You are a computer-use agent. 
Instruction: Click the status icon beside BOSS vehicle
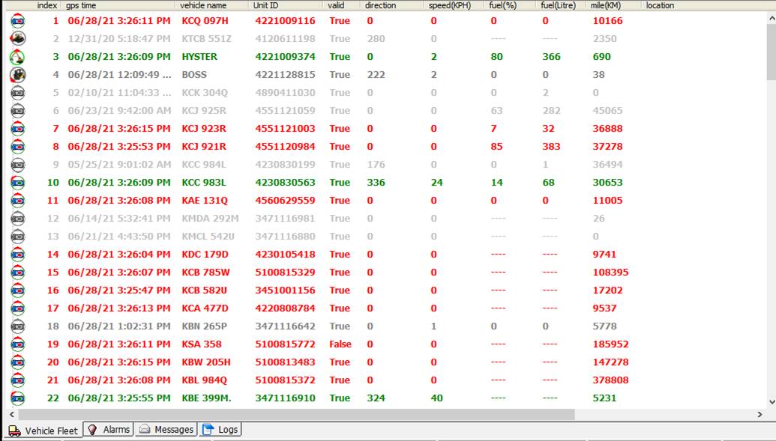coord(17,75)
